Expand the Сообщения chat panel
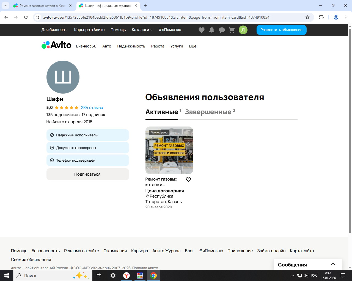The width and height of the screenshot is (352, 281). pyautogui.click(x=333, y=265)
